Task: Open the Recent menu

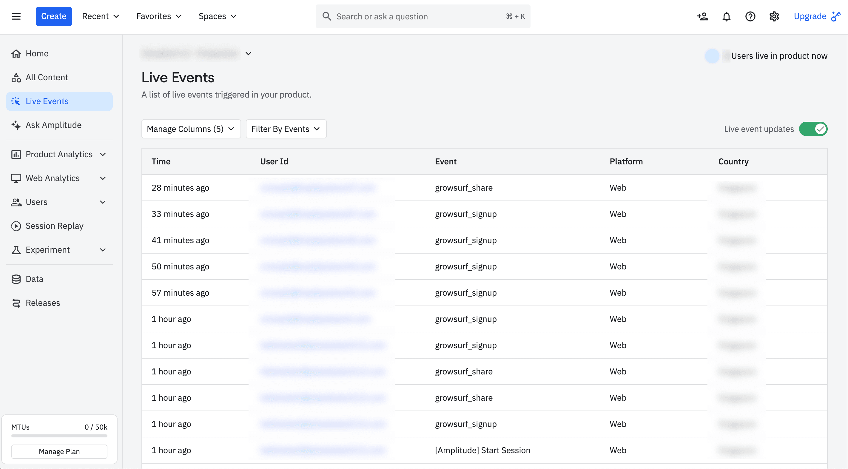Action: click(100, 16)
